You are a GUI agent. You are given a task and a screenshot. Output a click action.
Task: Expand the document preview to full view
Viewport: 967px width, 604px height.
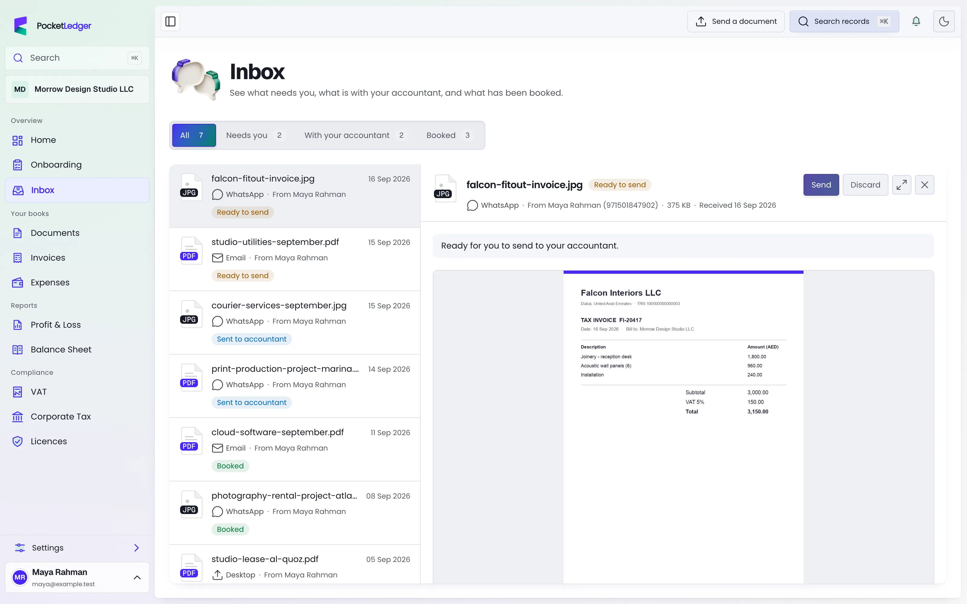(901, 185)
